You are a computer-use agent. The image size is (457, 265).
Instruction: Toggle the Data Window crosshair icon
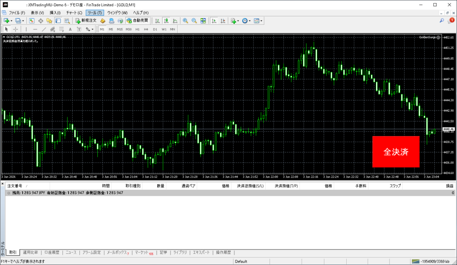pyautogui.click(x=41, y=20)
